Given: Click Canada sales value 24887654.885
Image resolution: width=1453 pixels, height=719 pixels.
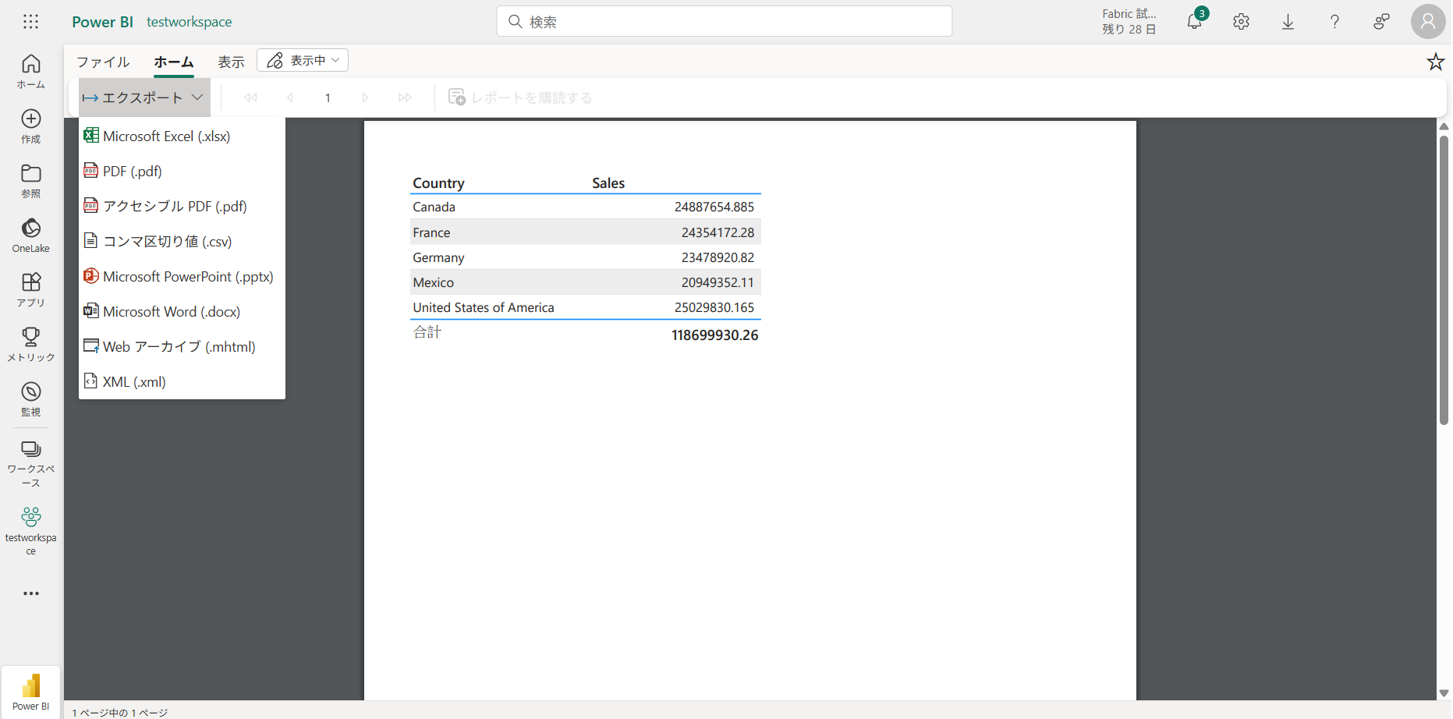Looking at the screenshot, I should 714,207.
